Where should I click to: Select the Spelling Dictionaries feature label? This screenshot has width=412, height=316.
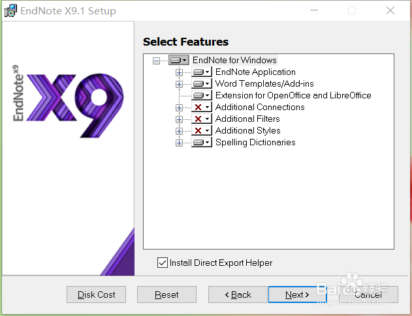(255, 142)
